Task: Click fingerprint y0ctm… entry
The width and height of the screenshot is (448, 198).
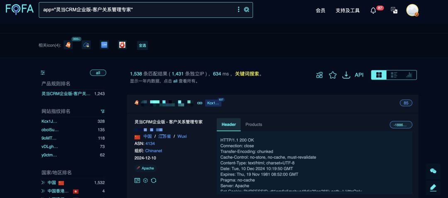Action: 49,155
